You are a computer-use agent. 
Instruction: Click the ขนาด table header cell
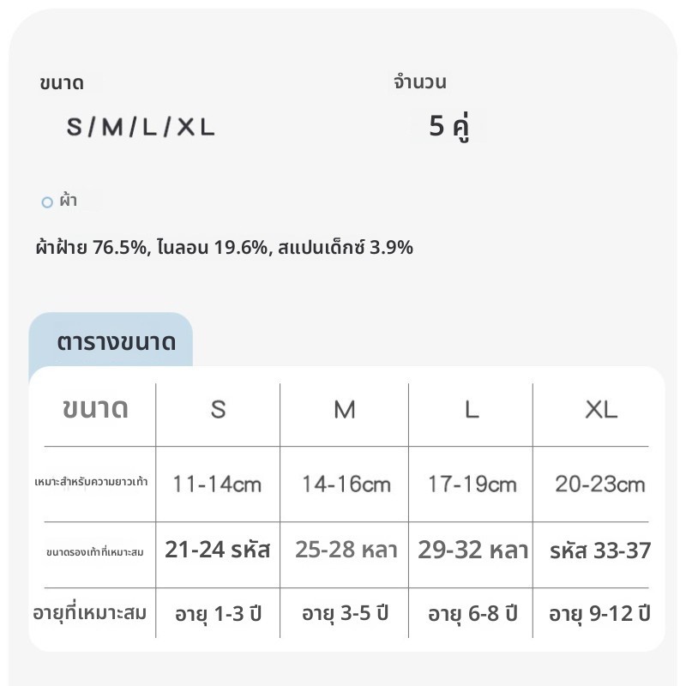pos(96,409)
